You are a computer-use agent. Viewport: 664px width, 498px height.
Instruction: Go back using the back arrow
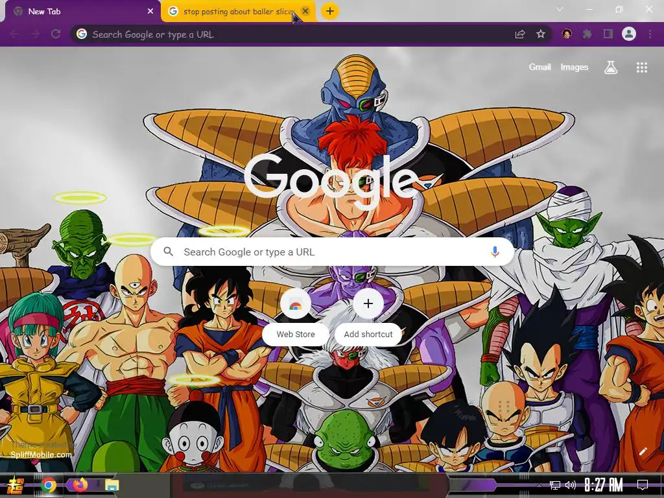click(x=14, y=34)
